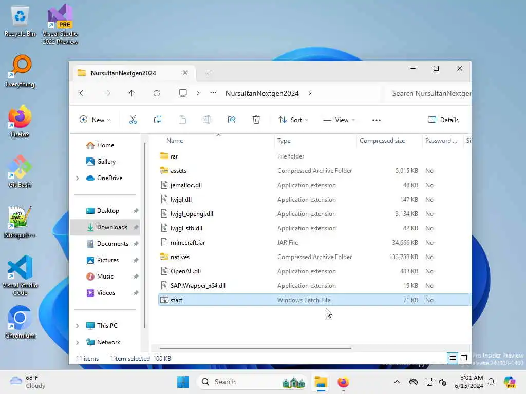Open Visual Studio 2022 Preview desktop icon
The width and height of the screenshot is (526, 394).
coord(60,24)
